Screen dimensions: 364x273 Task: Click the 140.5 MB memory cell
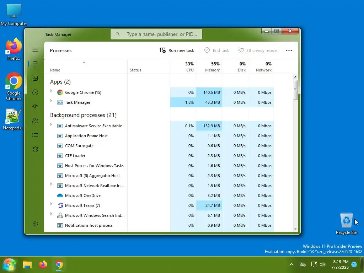[x=209, y=92]
